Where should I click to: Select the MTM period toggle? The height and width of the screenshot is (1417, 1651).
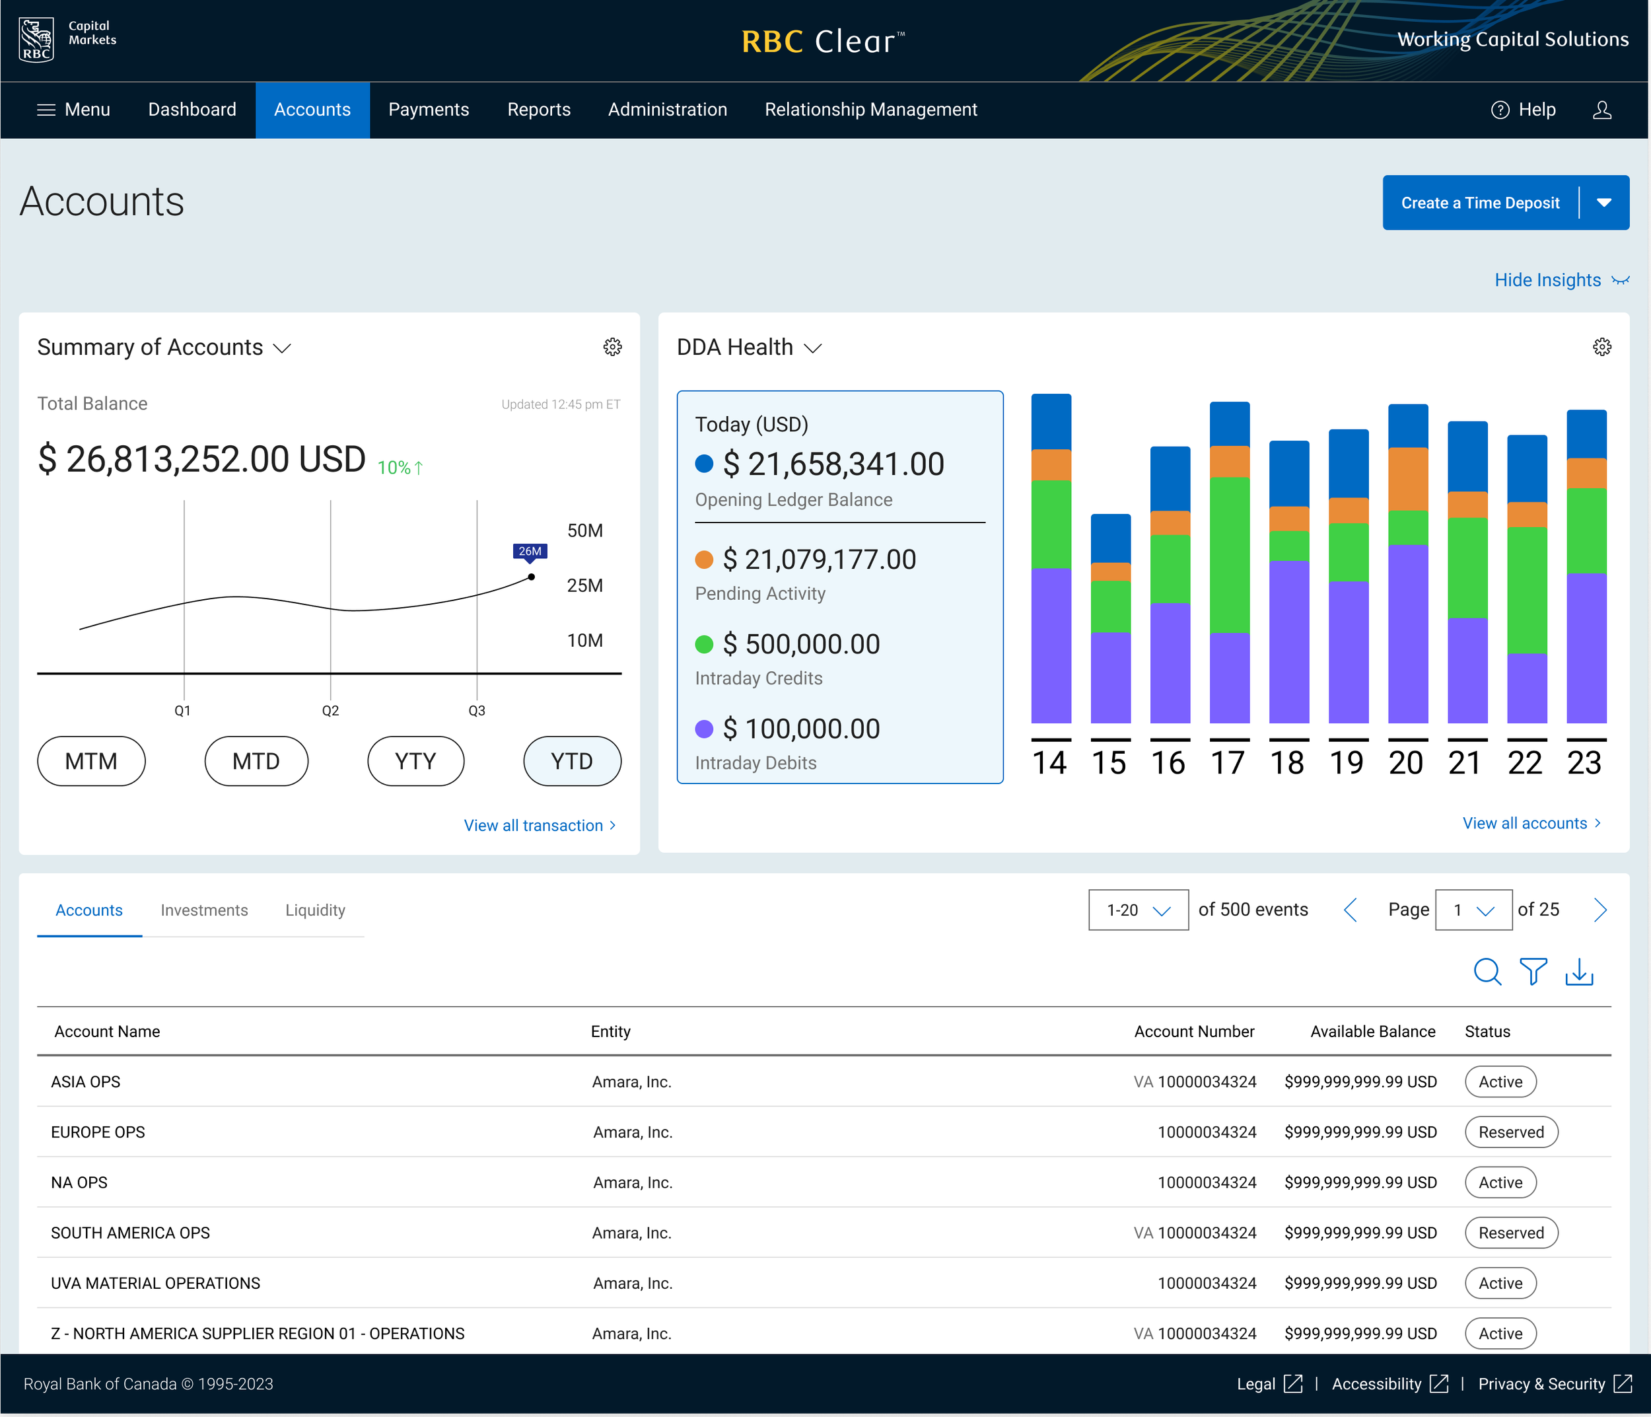(x=91, y=761)
